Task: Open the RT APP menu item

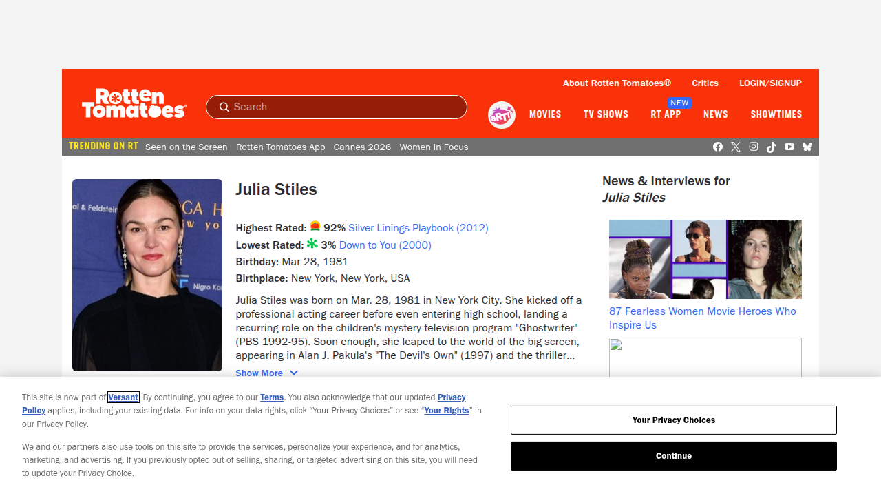Action: 666,114
